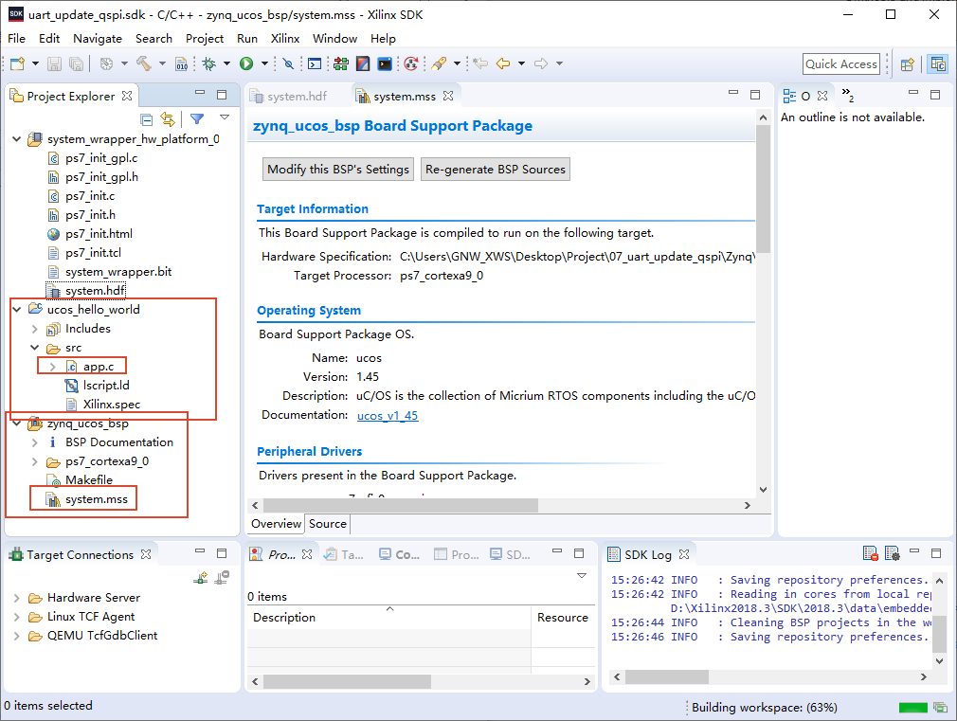Open the Window menu
This screenshot has height=721, width=957.
tap(334, 39)
